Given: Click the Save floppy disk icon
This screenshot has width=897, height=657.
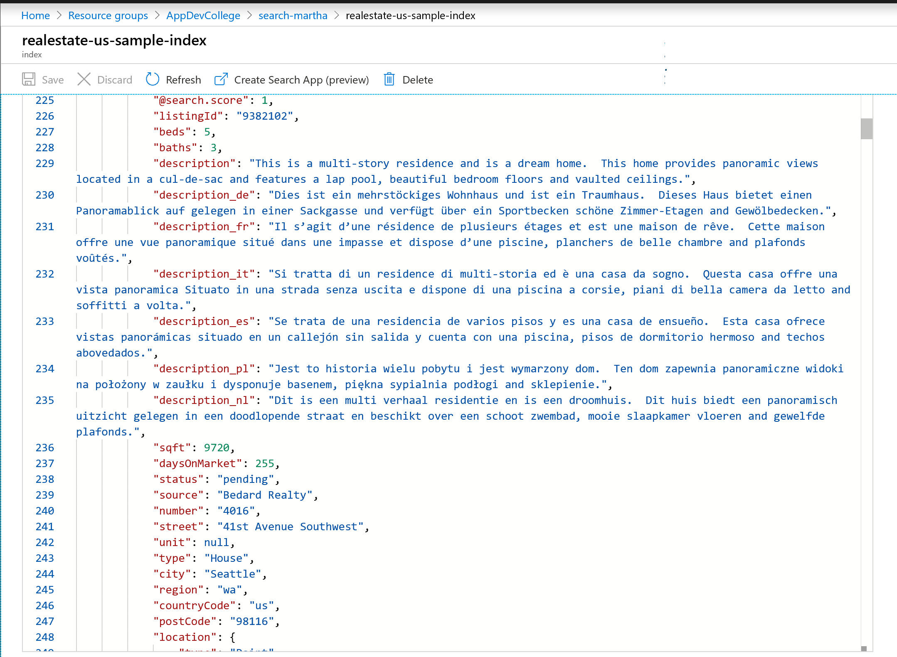Looking at the screenshot, I should [x=29, y=79].
